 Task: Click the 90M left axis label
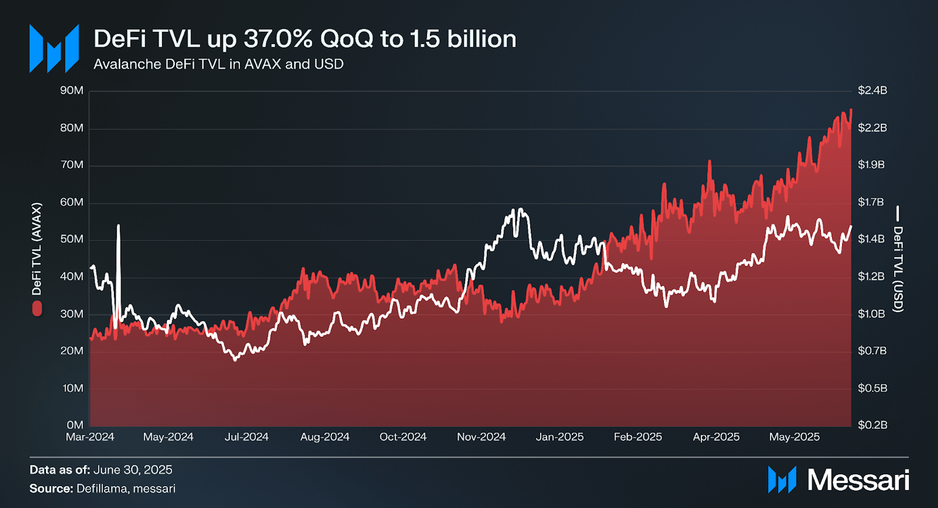(72, 90)
